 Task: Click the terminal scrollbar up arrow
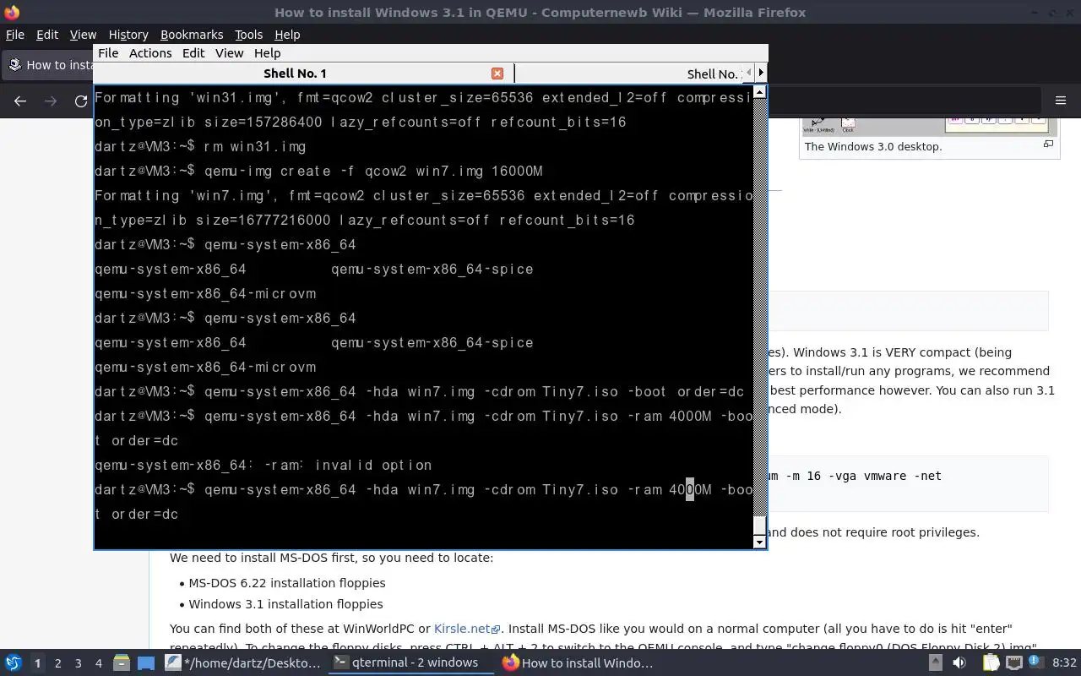[759, 92]
